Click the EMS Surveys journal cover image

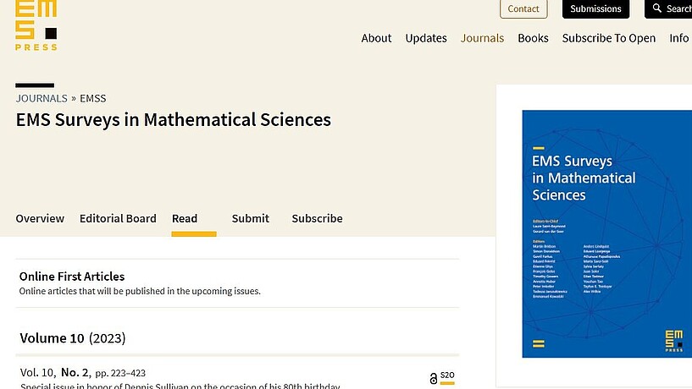pyautogui.click(x=606, y=234)
